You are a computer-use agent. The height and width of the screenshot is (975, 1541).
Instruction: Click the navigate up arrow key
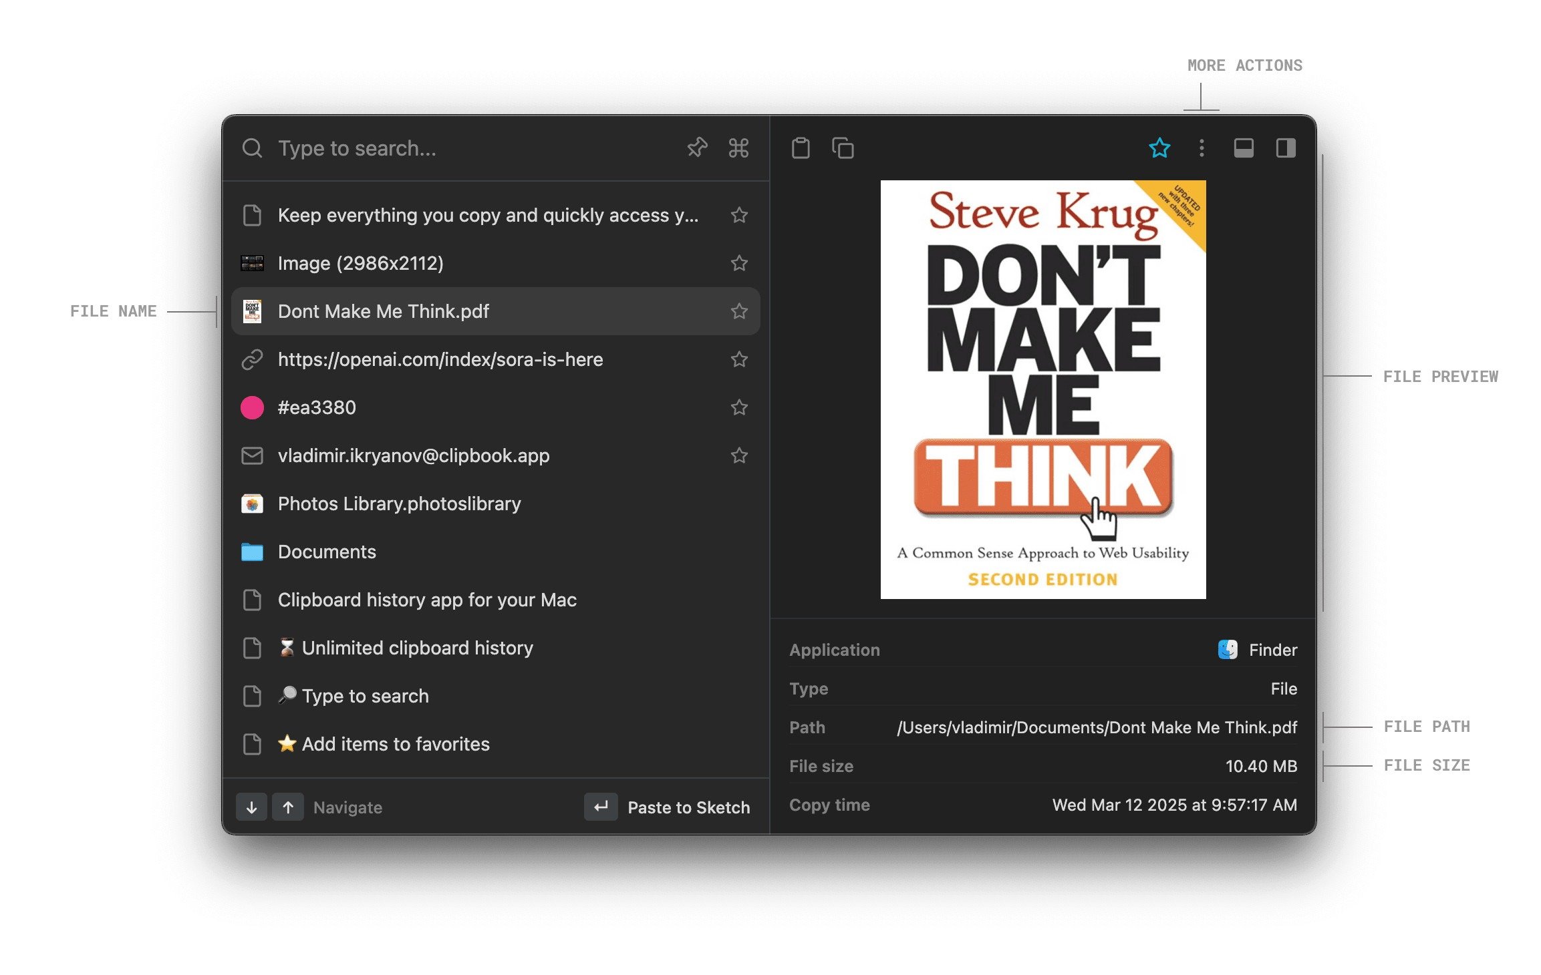tap(288, 807)
